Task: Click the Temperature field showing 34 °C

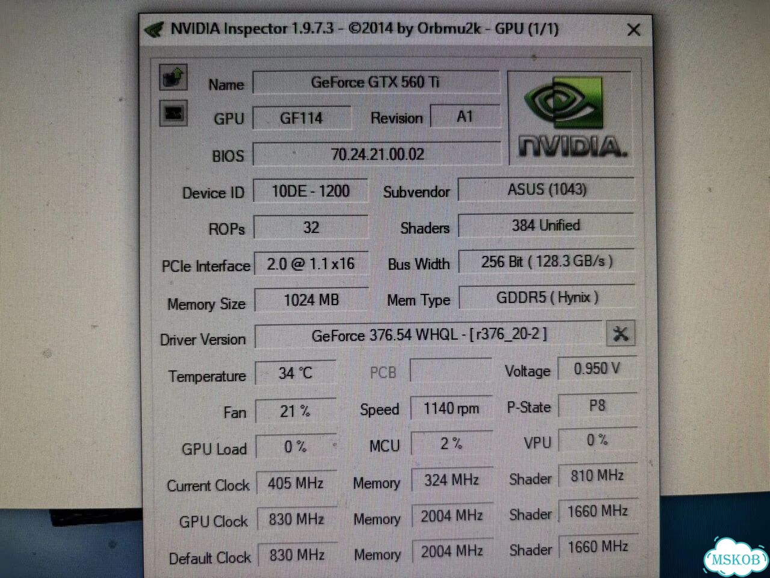Action: 295,373
